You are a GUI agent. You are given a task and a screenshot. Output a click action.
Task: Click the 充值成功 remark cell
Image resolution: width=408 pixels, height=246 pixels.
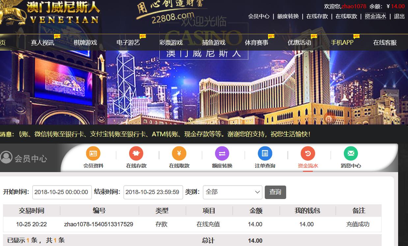[358, 224]
